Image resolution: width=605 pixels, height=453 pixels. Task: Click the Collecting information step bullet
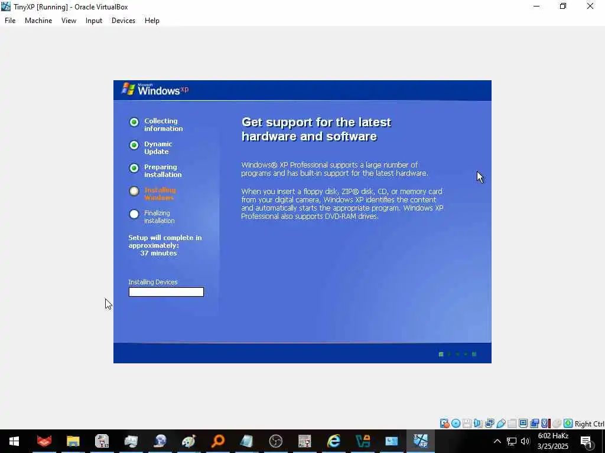(x=134, y=122)
